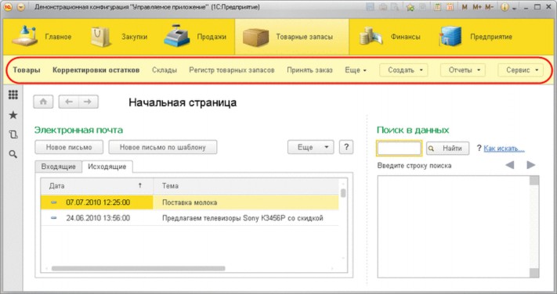Click the Save icon in title bar
This screenshot has width=557, height=294.
pos(370,7)
